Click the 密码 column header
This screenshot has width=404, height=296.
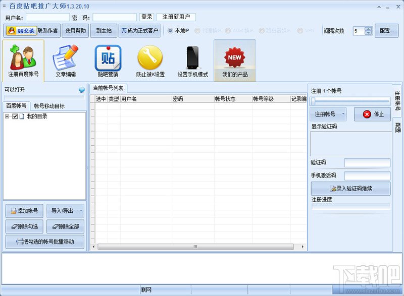click(193, 99)
